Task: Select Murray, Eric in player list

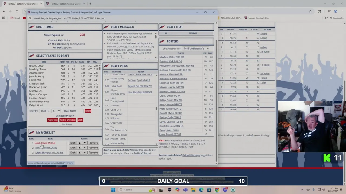Action: pos(36,91)
